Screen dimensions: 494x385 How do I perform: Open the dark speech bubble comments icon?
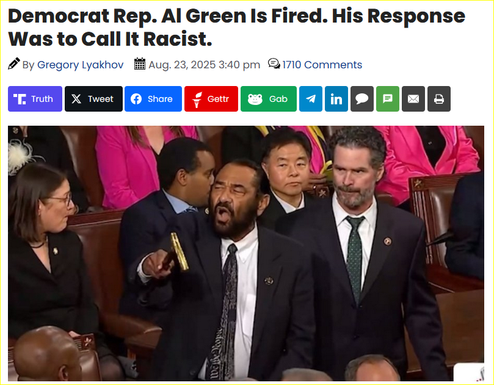pos(362,99)
